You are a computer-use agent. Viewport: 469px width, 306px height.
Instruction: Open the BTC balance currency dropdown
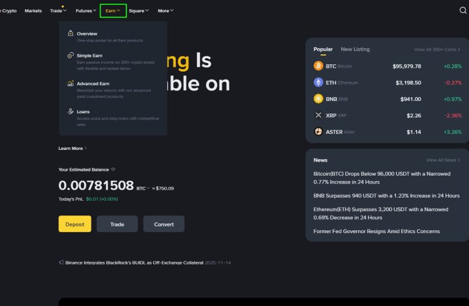(143, 188)
